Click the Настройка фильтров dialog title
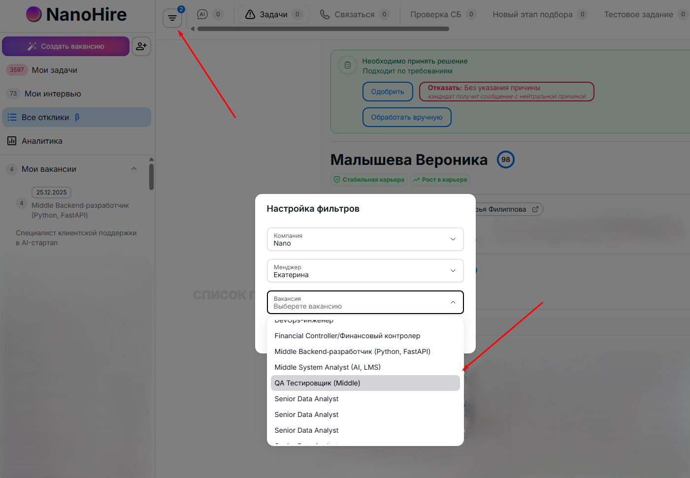690x478 pixels. 313,209
